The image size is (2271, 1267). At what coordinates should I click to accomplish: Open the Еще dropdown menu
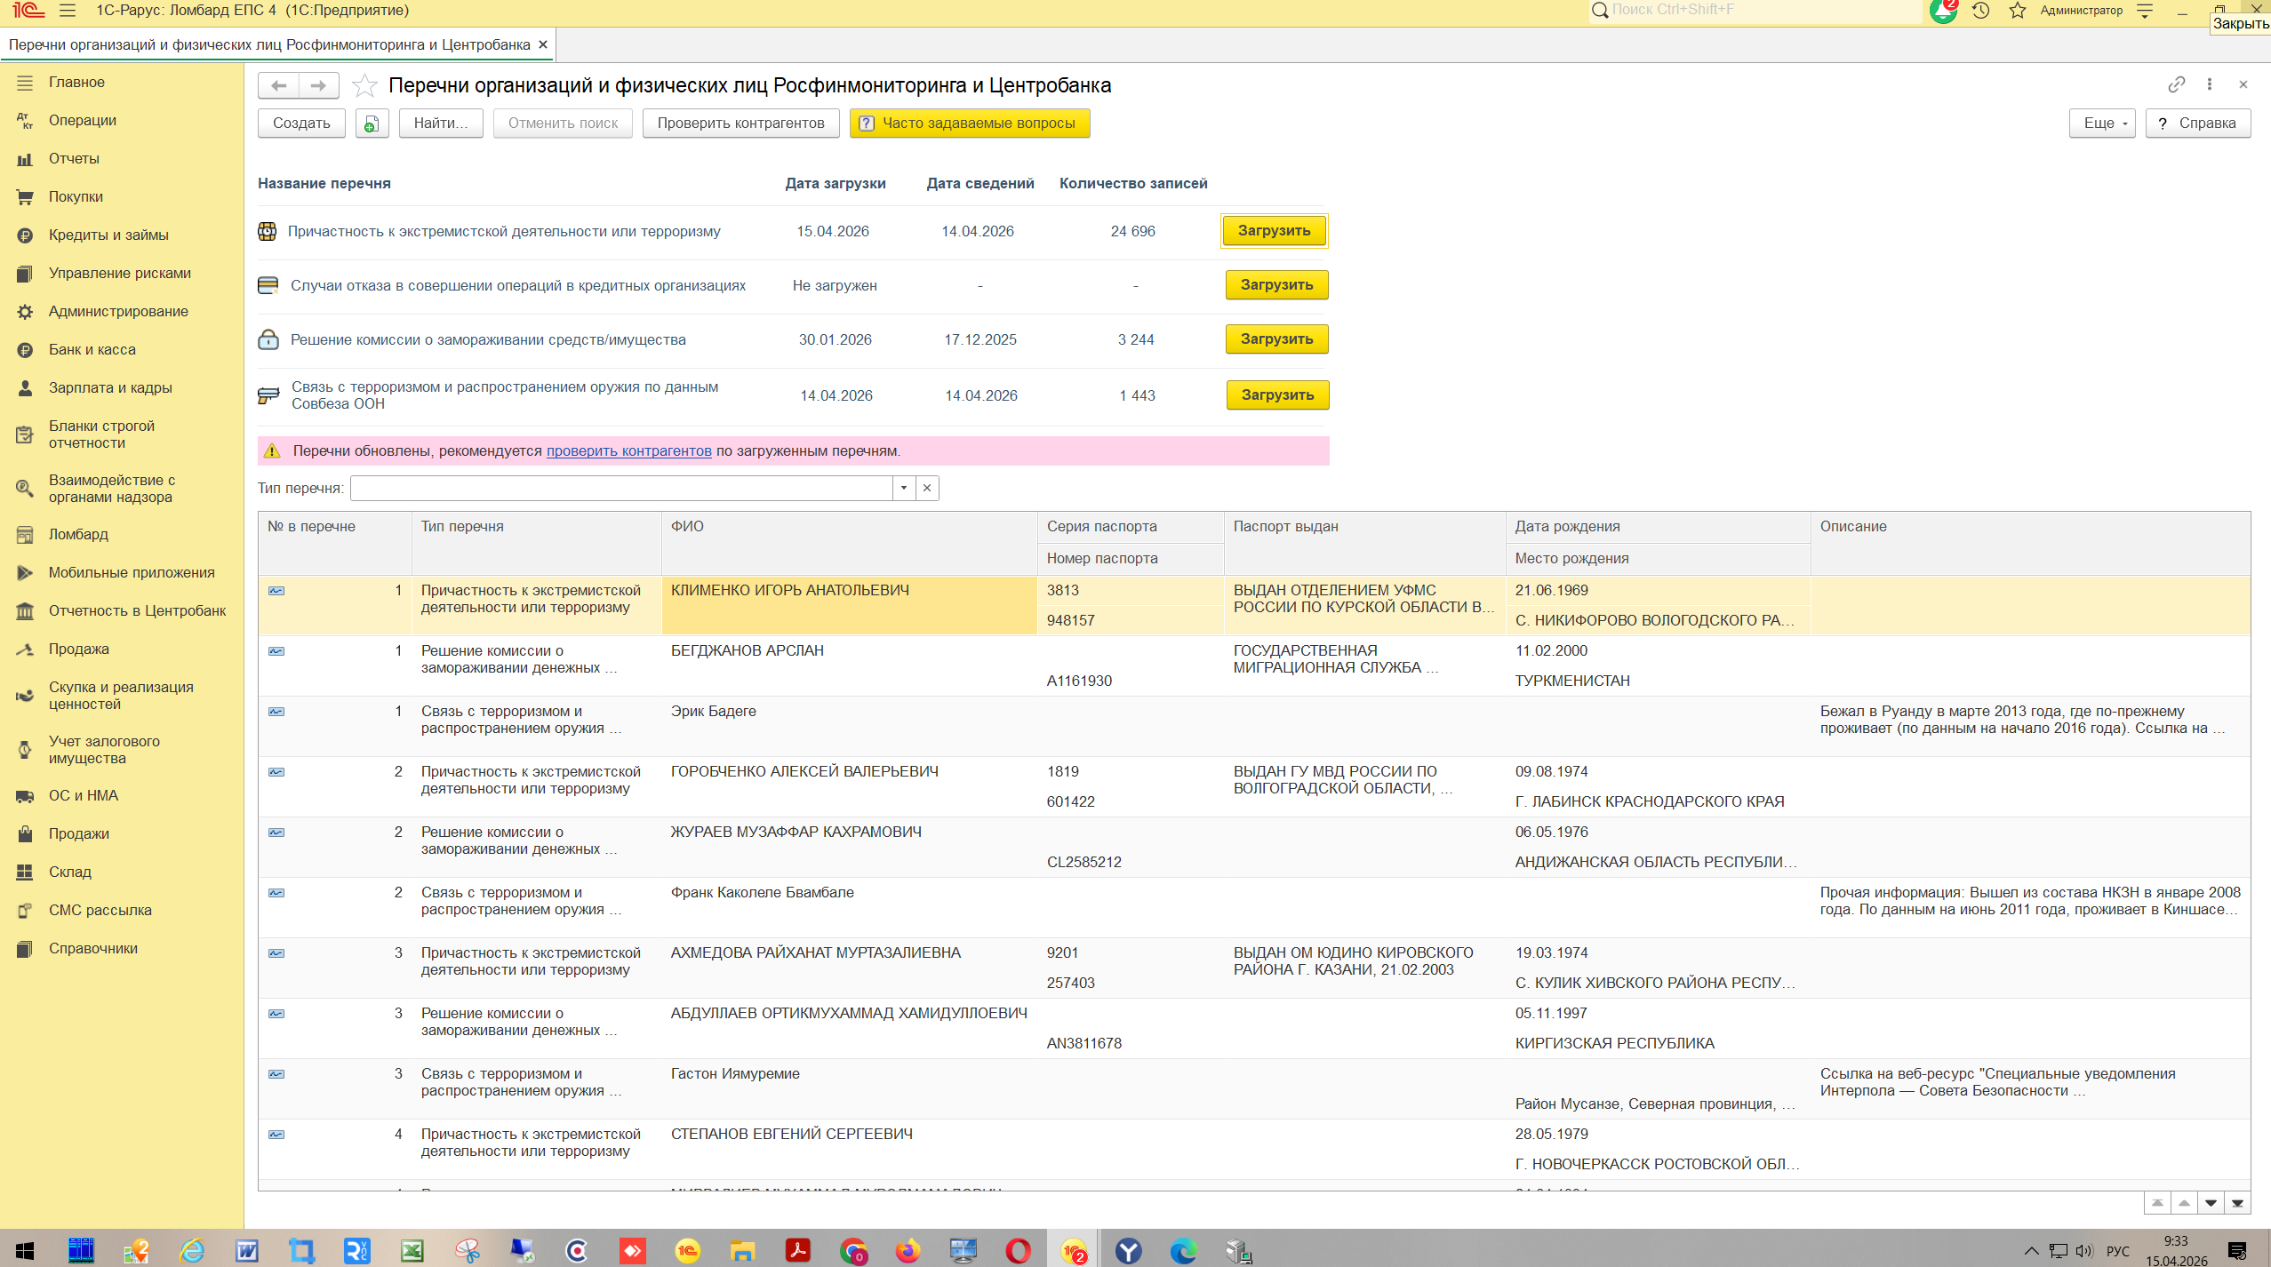[2101, 124]
